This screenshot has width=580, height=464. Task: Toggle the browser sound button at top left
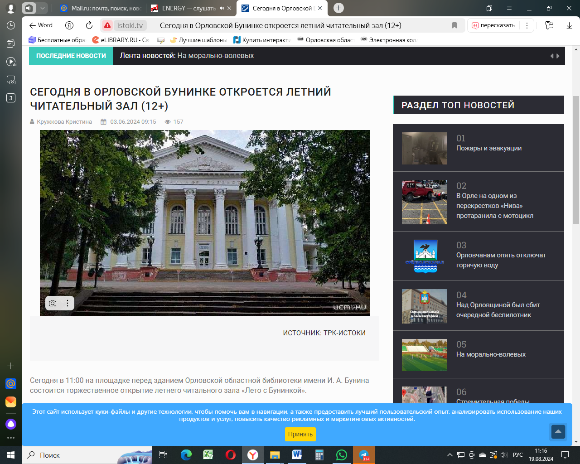tap(29, 8)
